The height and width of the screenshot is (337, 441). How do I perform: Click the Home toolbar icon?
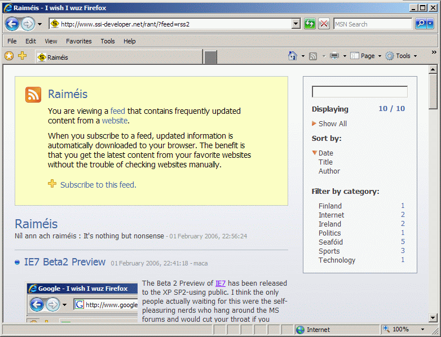click(x=293, y=56)
